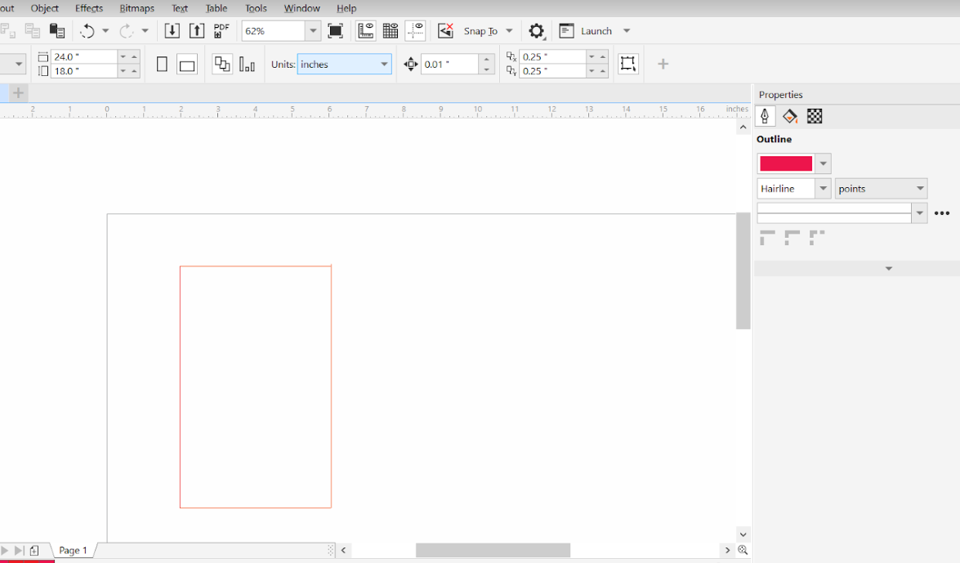Apply layout to current page only toggle
This screenshot has height=563, width=960.
click(x=247, y=64)
